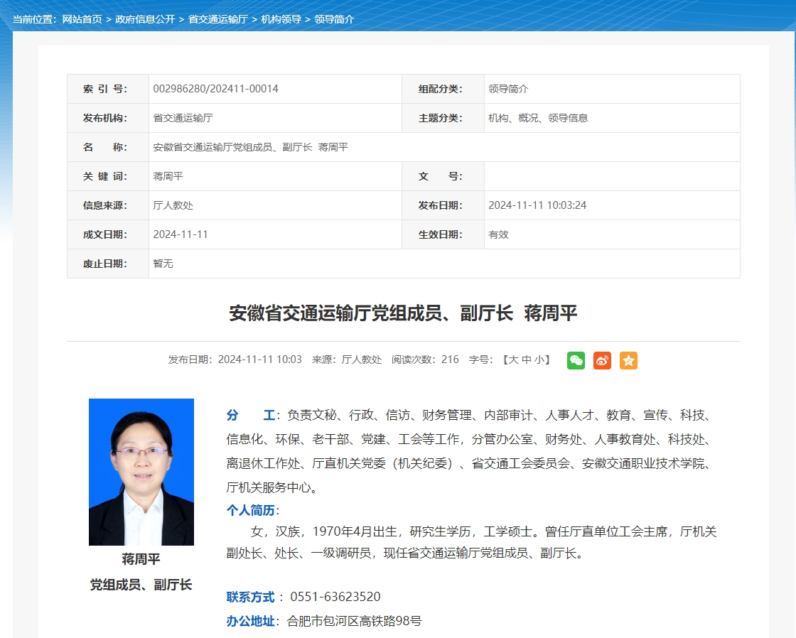Share the article via the WeChat icon
The width and height of the screenshot is (796, 638).
point(576,360)
